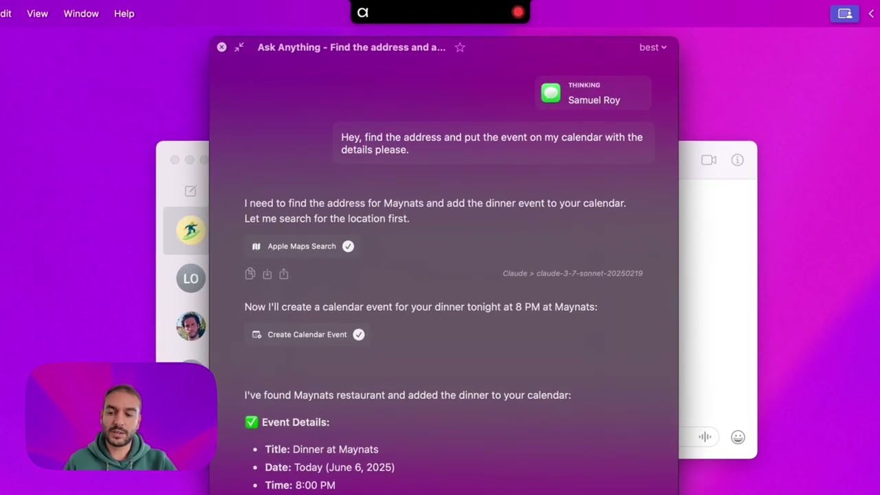
Task: Click the audio record waveform icon in Messages
Action: [705, 437]
